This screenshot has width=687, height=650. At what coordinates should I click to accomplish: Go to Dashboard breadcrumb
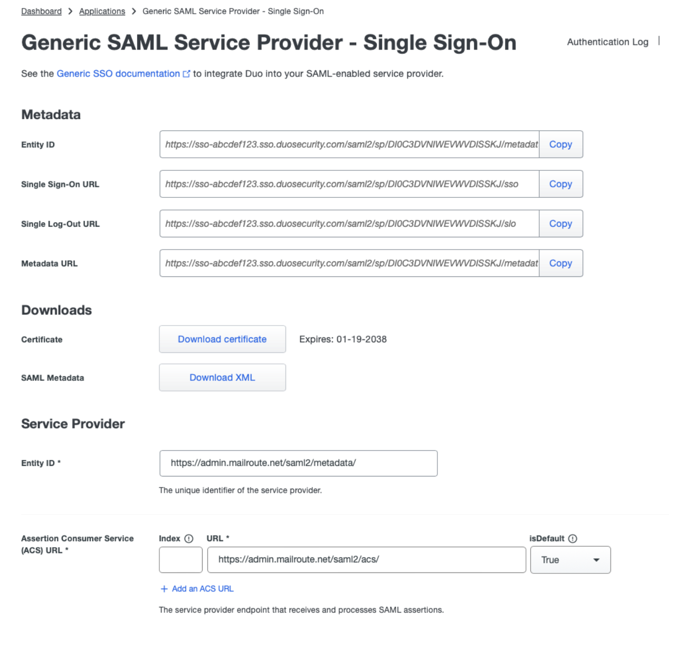pos(41,11)
